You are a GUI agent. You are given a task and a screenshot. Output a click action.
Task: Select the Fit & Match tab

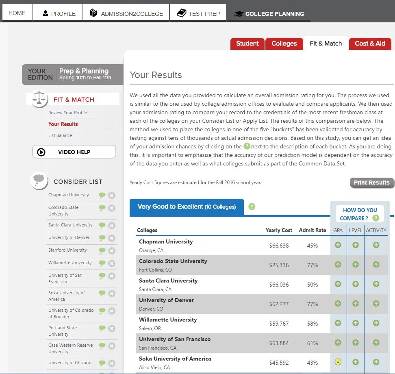pyautogui.click(x=326, y=43)
